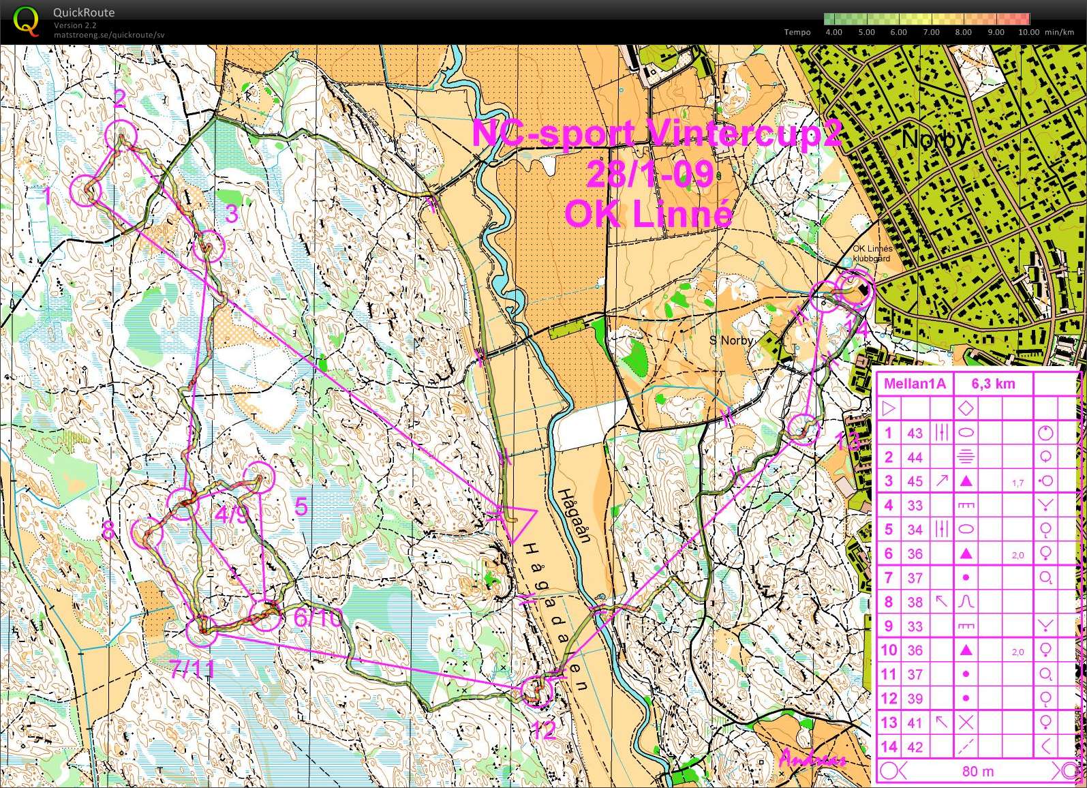Click the 80 m finish distance text
Image resolution: width=1087 pixels, height=788 pixels.
click(978, 772)
